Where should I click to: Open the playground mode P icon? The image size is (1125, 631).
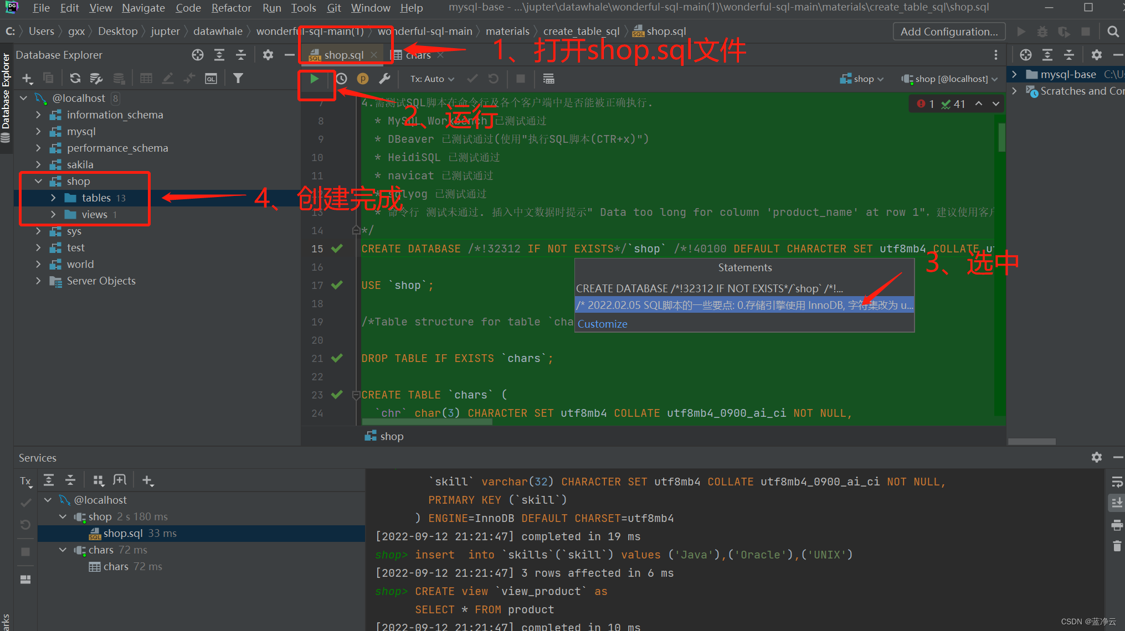pos(363,79)
